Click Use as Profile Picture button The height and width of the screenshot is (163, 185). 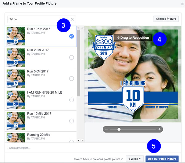162,159
